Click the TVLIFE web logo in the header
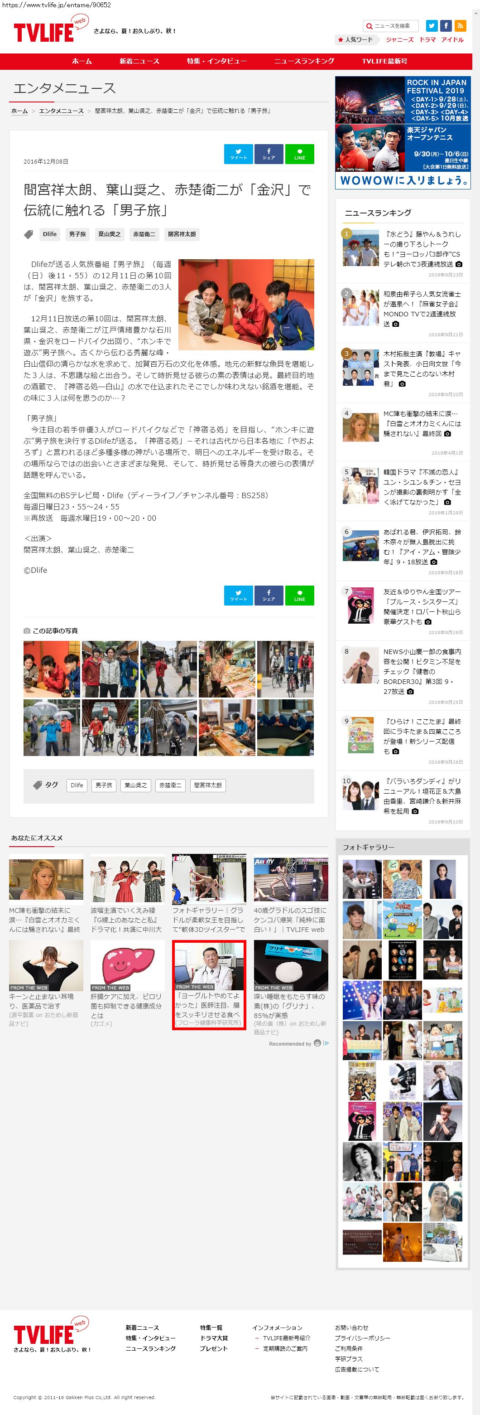Image resolution: width=480 pixels, height=1415 pixels. pyautogui.click(x=49, y=31)
